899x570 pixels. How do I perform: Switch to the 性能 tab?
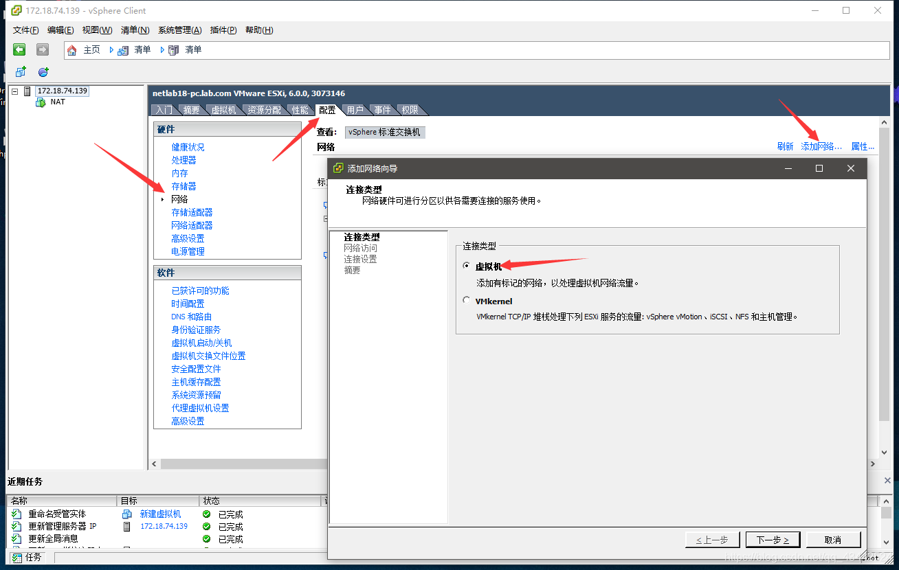[x=300, y=110]
